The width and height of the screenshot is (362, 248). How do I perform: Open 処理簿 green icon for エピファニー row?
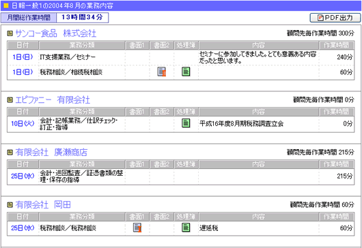coord(186,123)
